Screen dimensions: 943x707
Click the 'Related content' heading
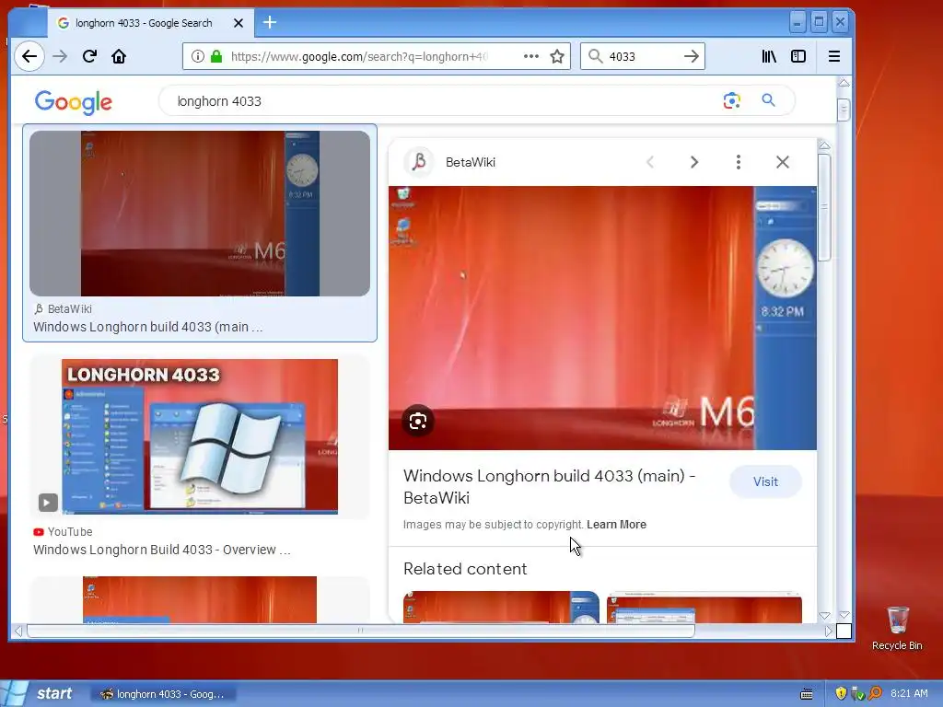point(465,569)
